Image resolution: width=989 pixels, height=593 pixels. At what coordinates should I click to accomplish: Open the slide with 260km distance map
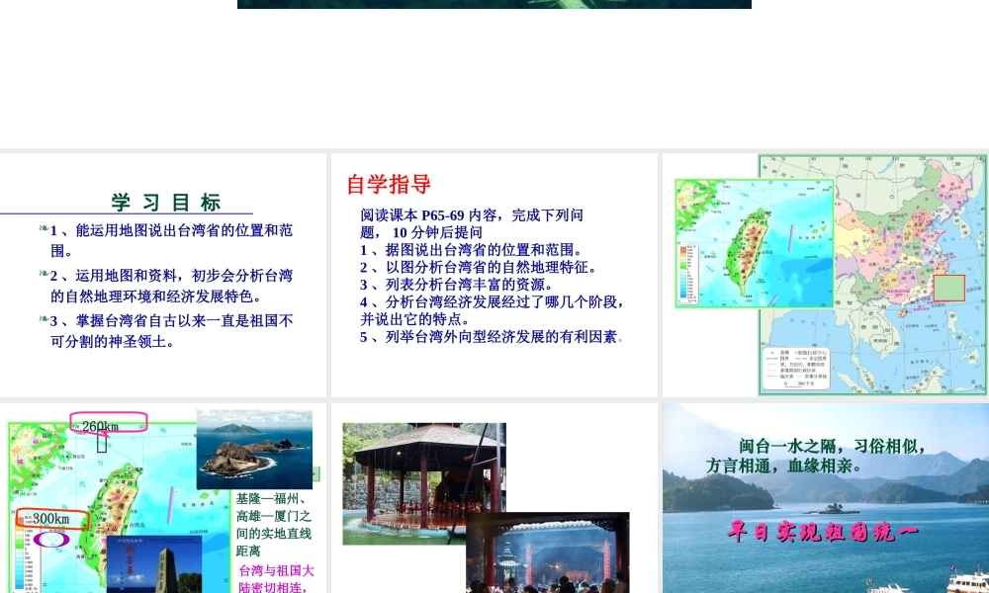tap(163, 498)
